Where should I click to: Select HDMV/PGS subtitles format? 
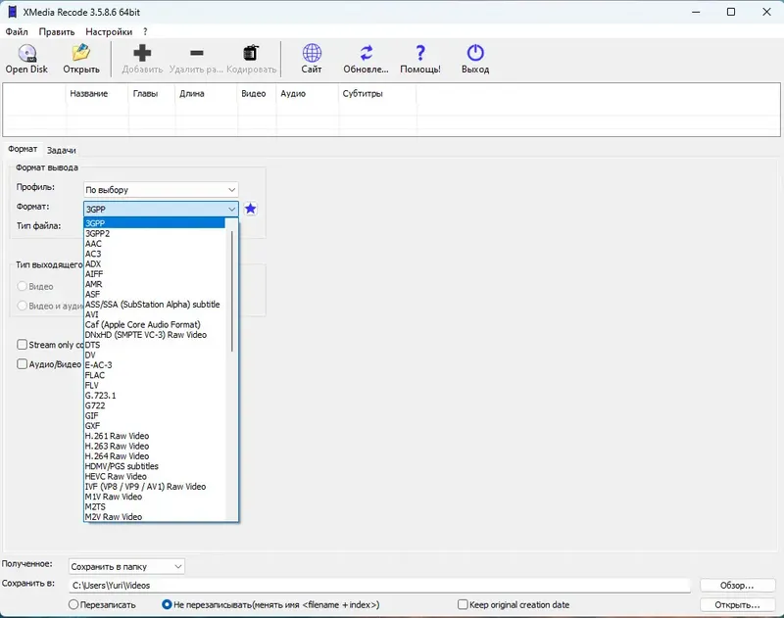click(x=155, y=466)
